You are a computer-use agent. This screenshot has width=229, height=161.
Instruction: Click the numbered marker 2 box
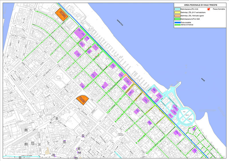(x=57, y=118)
